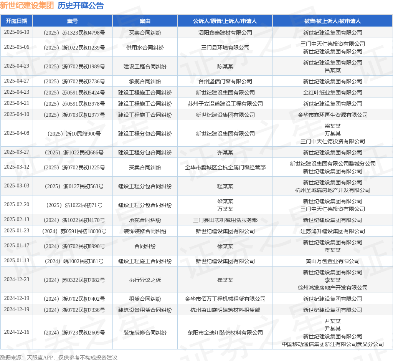Click plaintiff 程某某
Image resolution: width=393 pixels, height=361 pixels.
(225, 186)
